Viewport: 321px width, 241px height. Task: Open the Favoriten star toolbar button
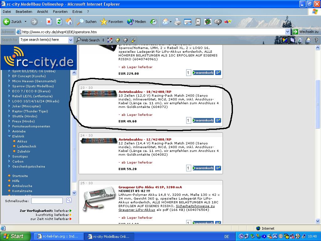[x=112, y=22]
